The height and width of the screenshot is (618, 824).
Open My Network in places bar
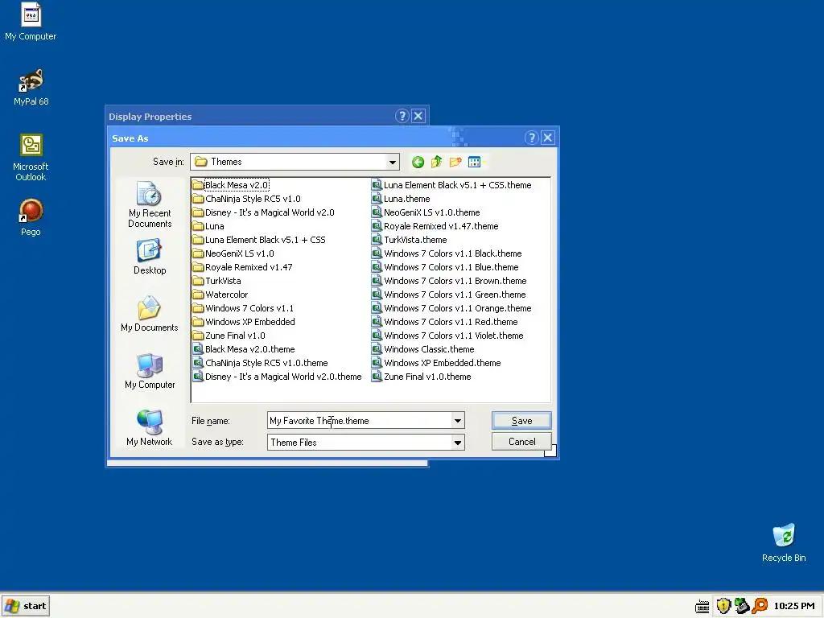[150, 428]
